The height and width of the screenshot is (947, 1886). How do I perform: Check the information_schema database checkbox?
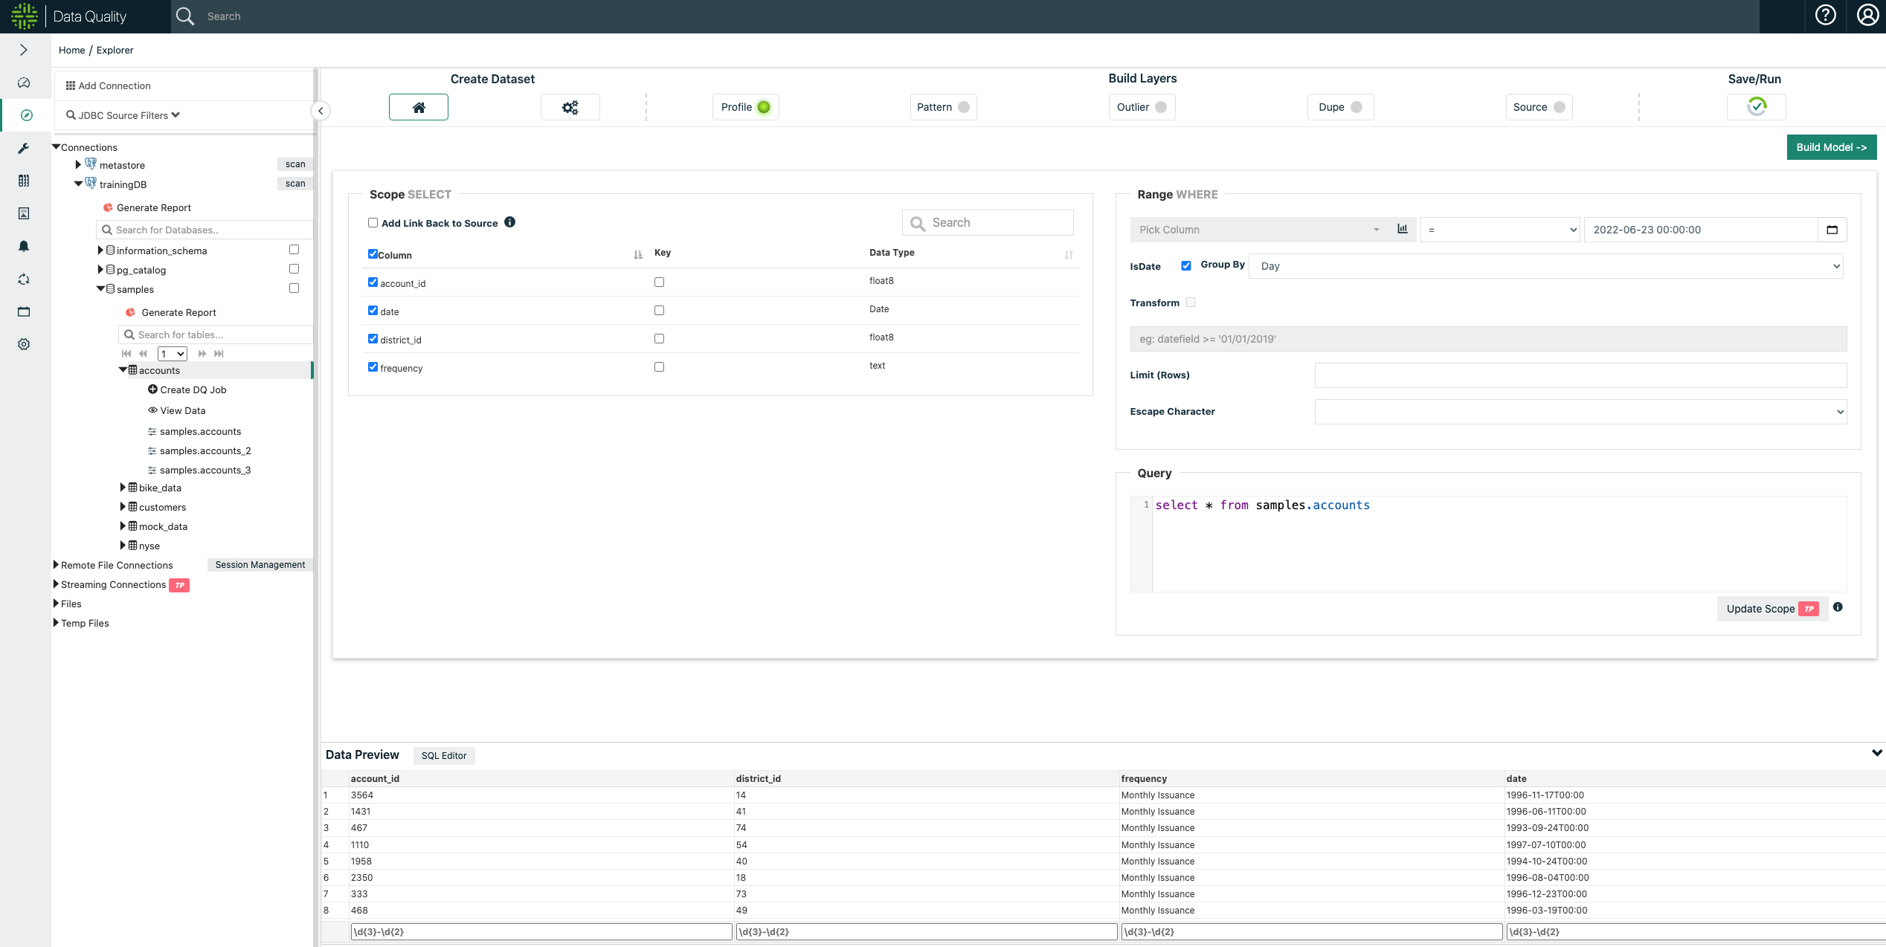click(x=294, y=250)
